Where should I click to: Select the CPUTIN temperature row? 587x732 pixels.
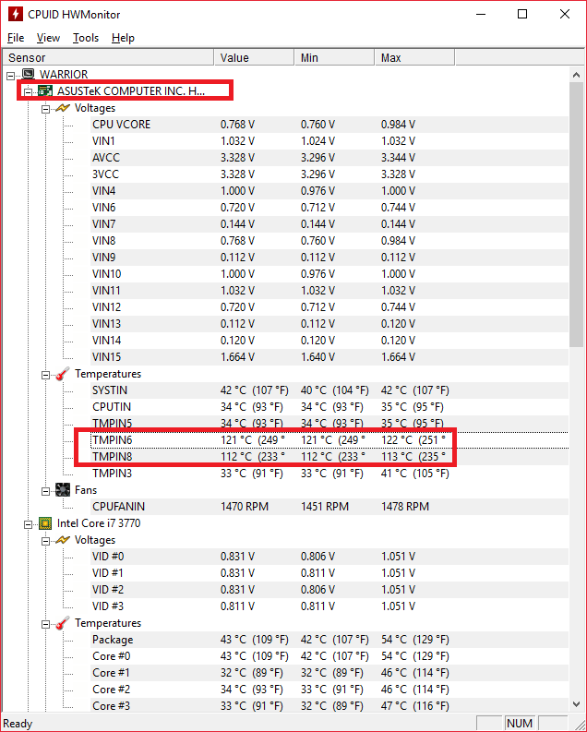[329, 407]
